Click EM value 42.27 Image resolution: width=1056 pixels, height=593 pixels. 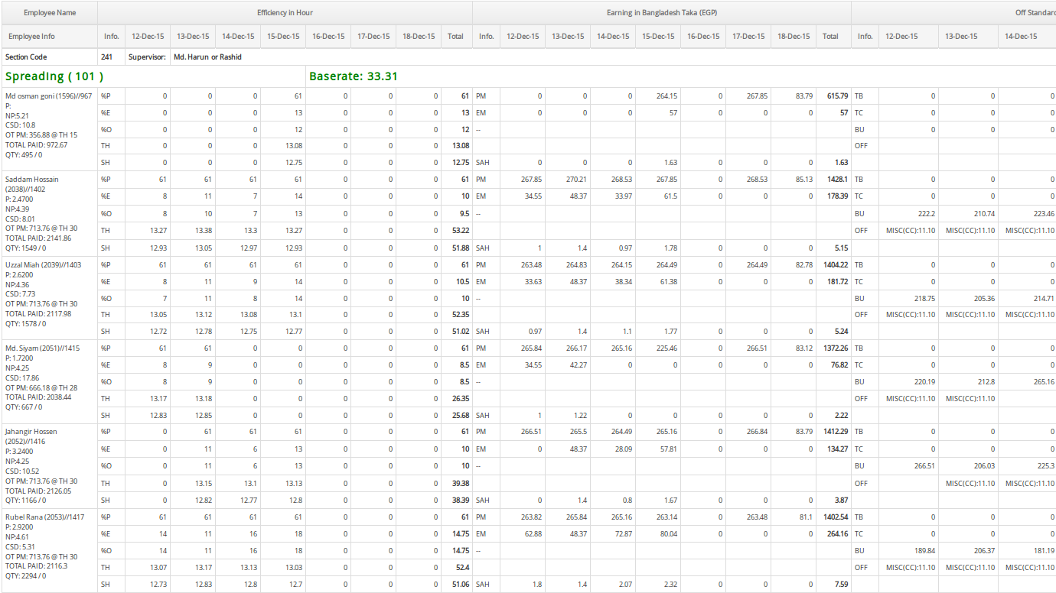point(579,365)
